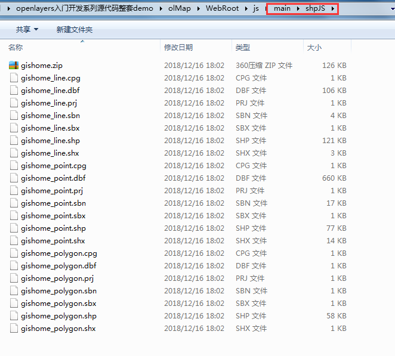Click the 新建文件夹 button
395x356 pixels.
[x=75, y=29]
